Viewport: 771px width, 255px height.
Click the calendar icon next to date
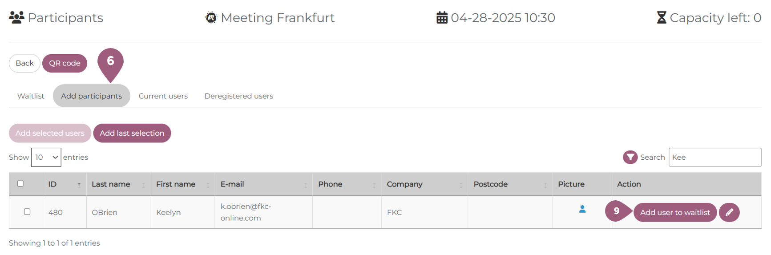click(x=442, y=18)
